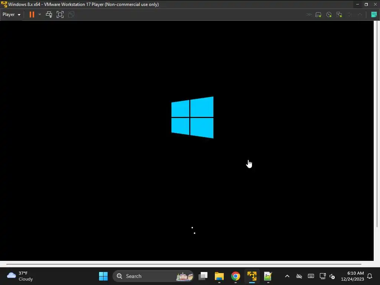Send Ctrl+Alt+Del to the VM
Viewport: 380px width, 285px height.
[49, 14]
